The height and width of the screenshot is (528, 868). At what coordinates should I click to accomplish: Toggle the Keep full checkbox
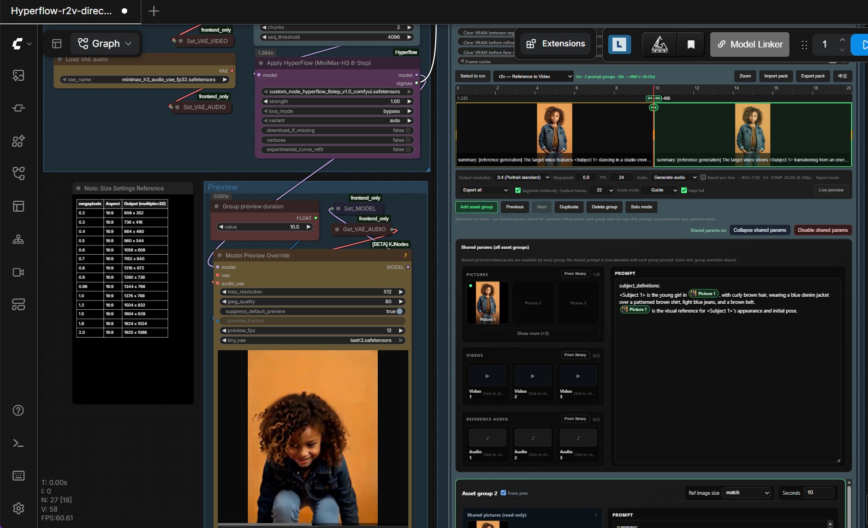coord(684,190)
